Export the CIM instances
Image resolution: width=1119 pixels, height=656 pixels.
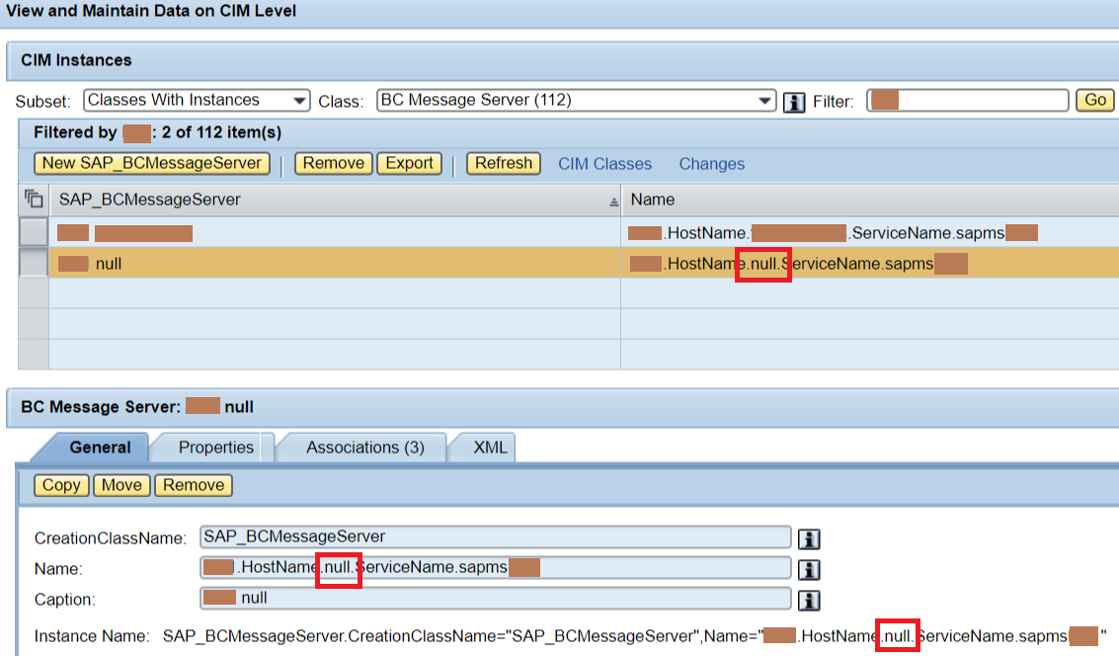pos(410,163)
